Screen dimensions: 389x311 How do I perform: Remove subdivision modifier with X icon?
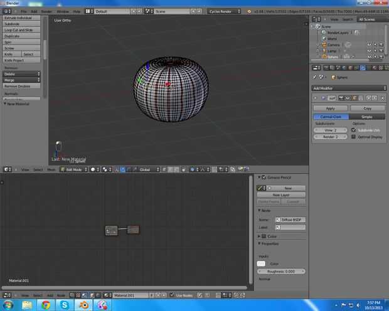tap(383, 98)
